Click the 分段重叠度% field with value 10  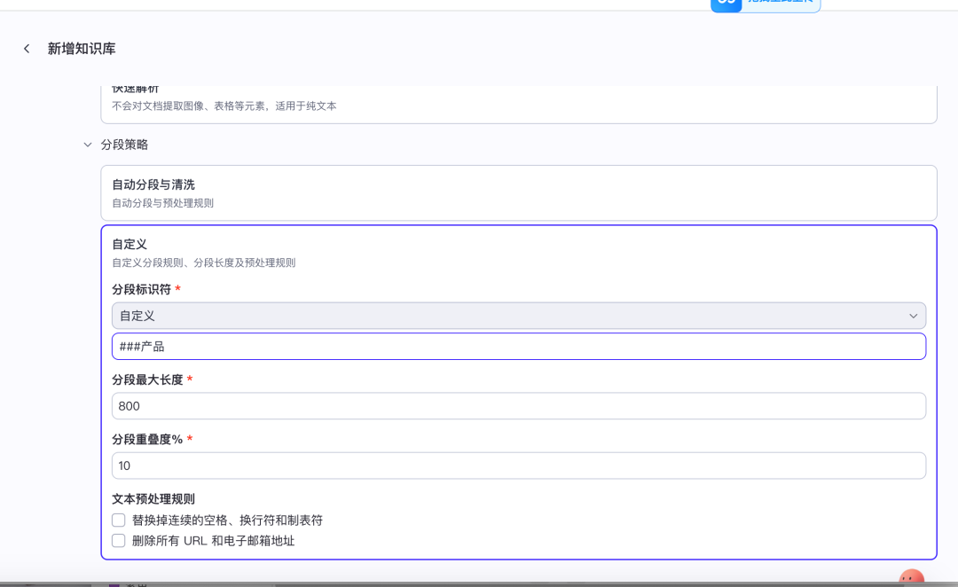point(519,466)
